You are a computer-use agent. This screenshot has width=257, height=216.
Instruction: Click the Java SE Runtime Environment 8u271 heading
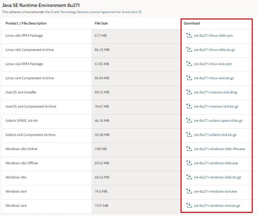click(x=41, y=5)
